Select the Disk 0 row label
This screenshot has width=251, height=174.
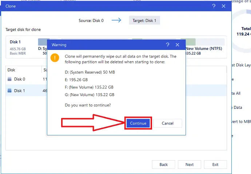click(20, 79)
